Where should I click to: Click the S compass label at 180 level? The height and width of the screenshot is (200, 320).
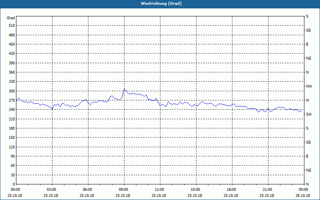pyautogui.click(x=307, y=128)
